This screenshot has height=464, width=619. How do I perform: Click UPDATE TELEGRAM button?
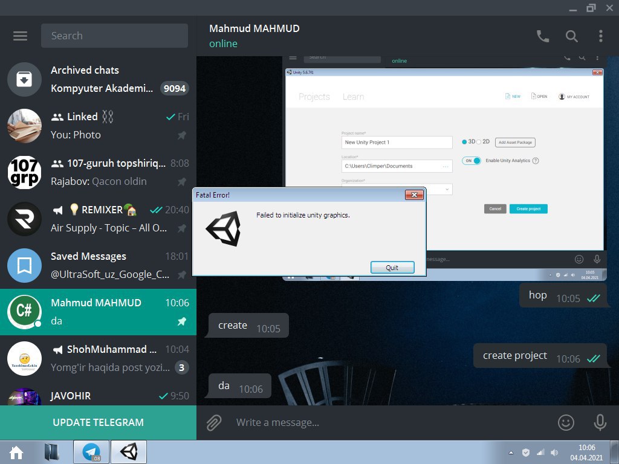(99, 422)
